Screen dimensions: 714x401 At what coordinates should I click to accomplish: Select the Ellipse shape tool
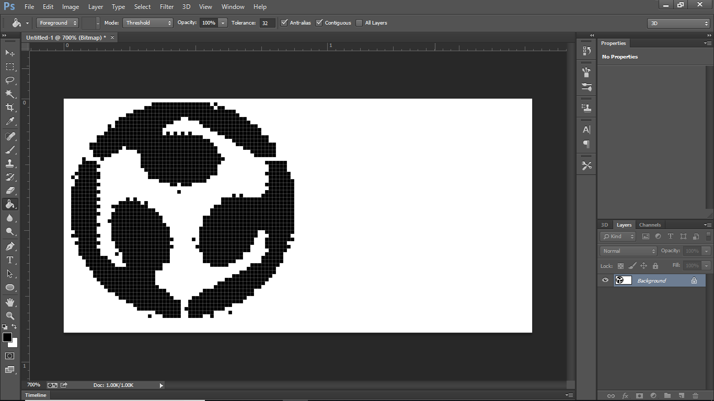coord(10,287)
